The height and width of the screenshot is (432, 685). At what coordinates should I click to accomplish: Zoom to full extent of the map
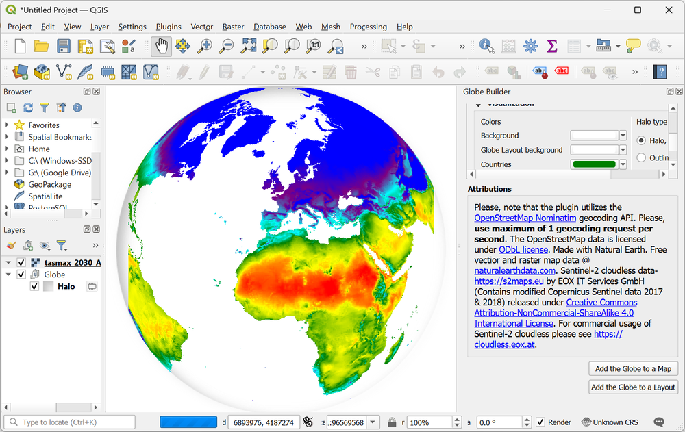pos(248,46)
